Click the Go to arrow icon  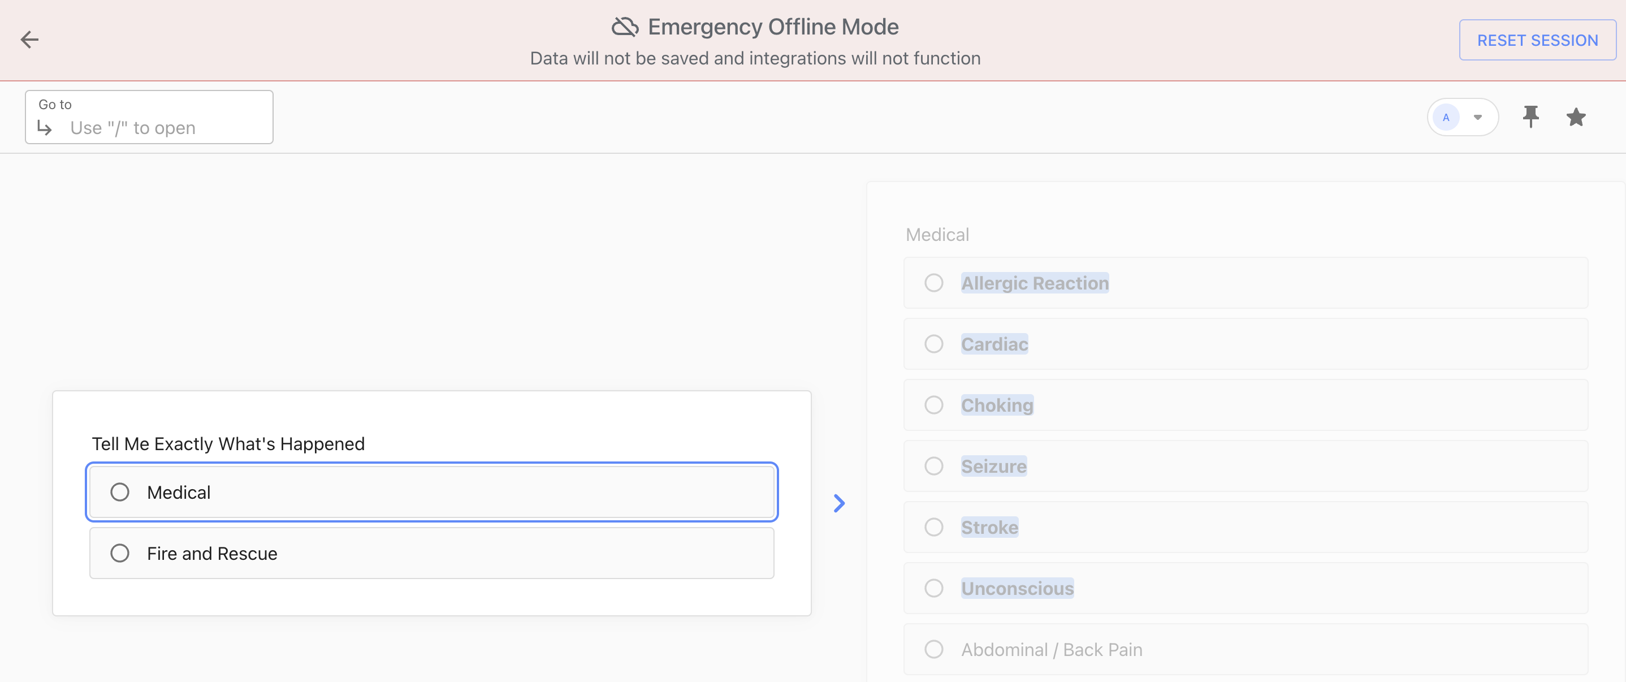[x=45, y=128]
